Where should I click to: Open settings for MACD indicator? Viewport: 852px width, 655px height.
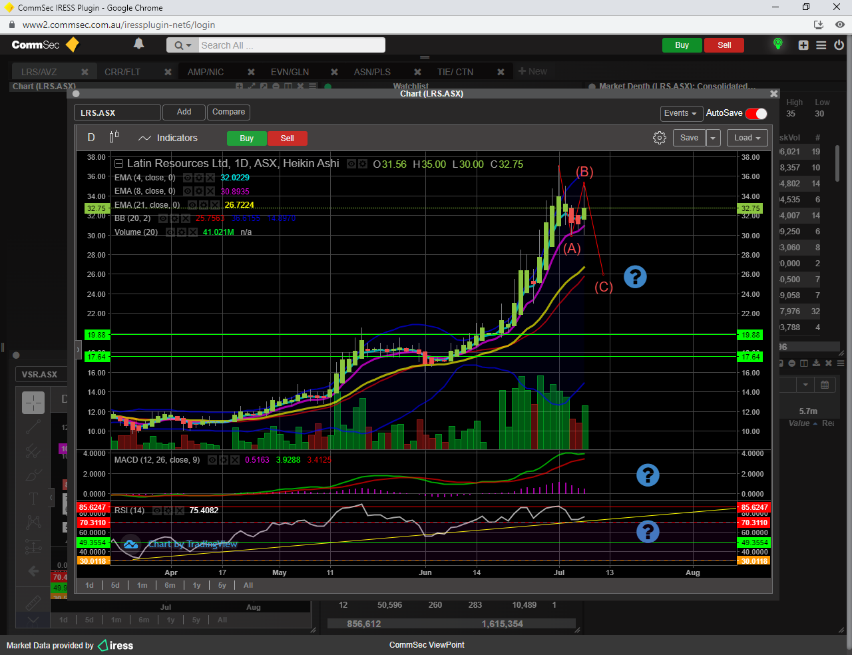pyautogui.click(x=224, y=460)
